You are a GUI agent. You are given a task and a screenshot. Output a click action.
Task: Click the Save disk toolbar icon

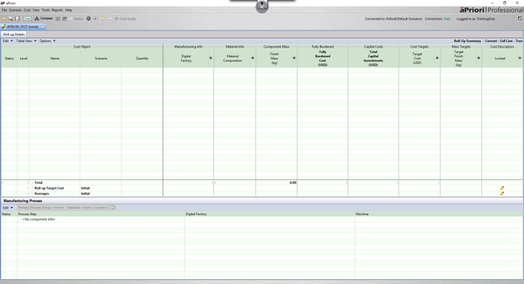point(17,19)
